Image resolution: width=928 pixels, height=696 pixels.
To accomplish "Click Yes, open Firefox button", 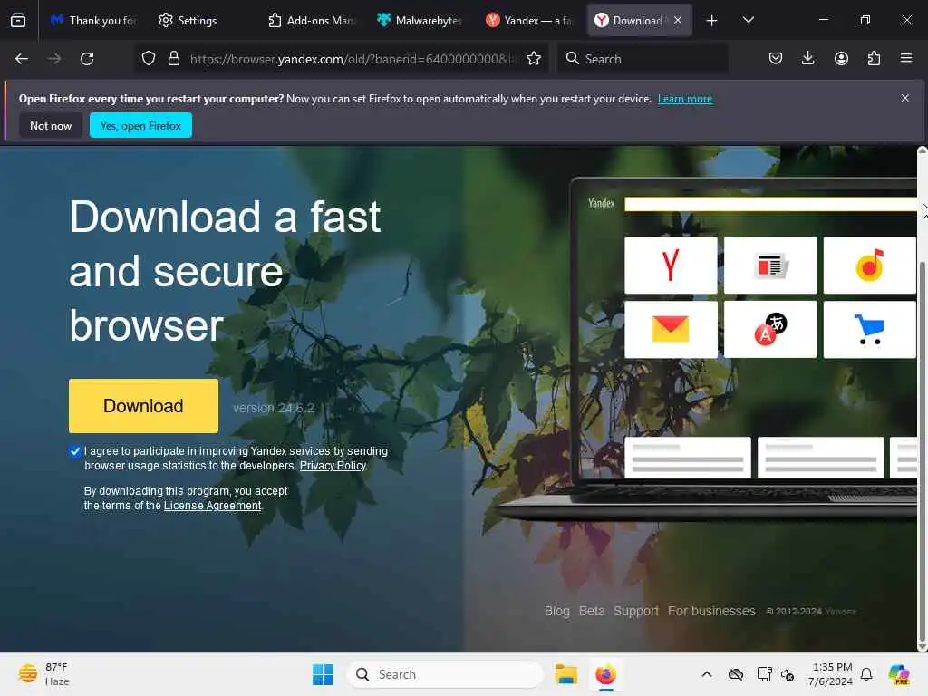I will (x=140, y=125).
